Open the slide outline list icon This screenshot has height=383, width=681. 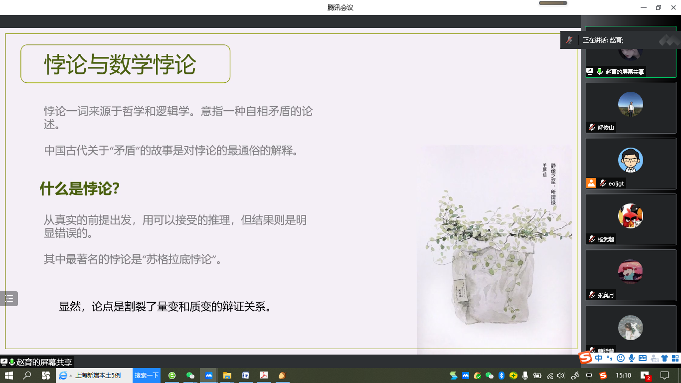9,299
